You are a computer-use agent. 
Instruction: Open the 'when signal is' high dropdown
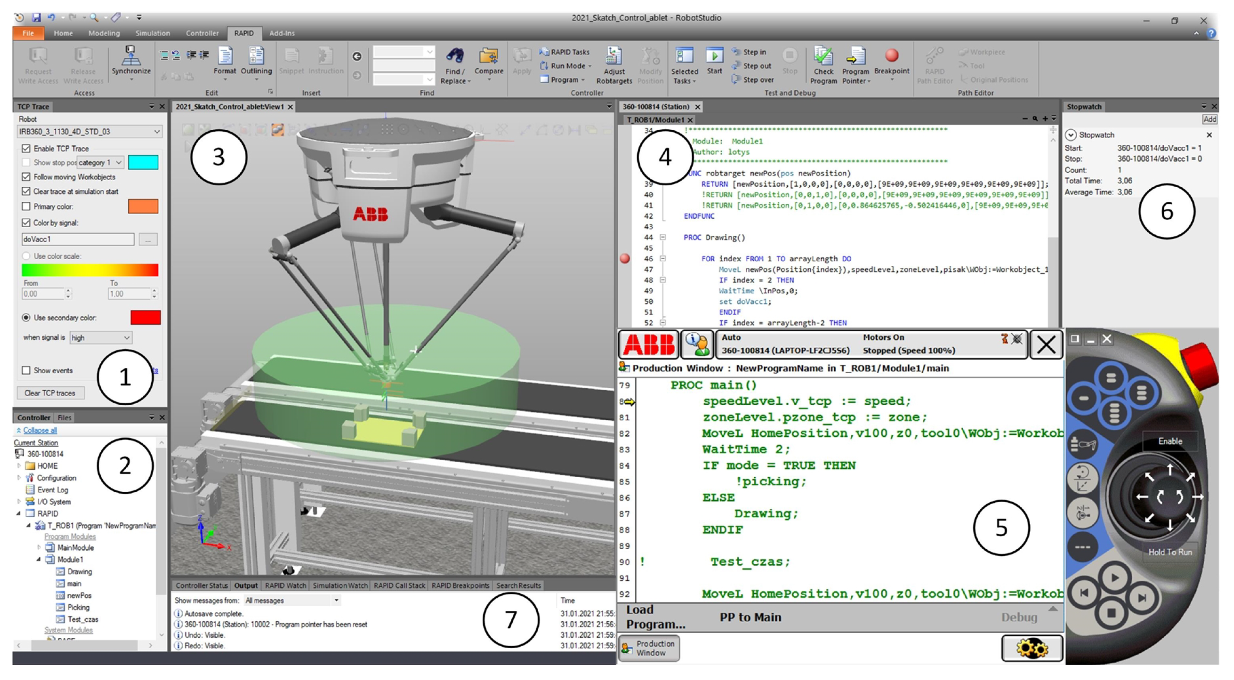(x=101, y=337)
